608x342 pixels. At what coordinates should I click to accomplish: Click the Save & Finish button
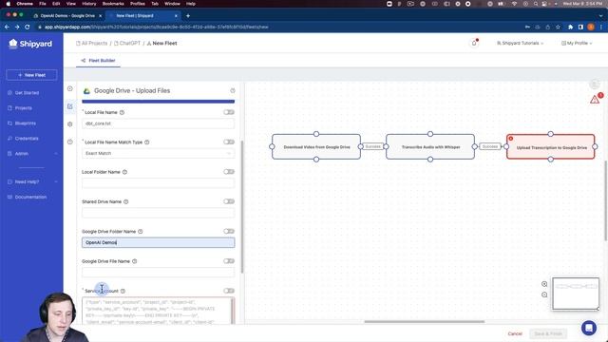pos(548,333)
